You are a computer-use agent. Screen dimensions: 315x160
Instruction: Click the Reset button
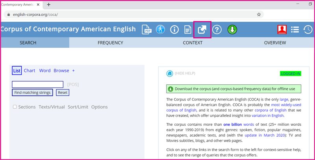click(x=63, y=93)
